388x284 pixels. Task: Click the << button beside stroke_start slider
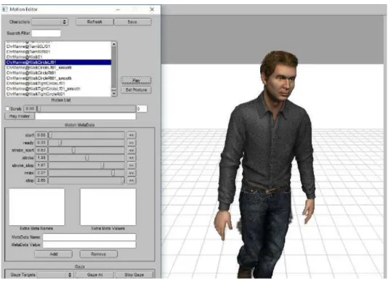(x=132, y=150)
